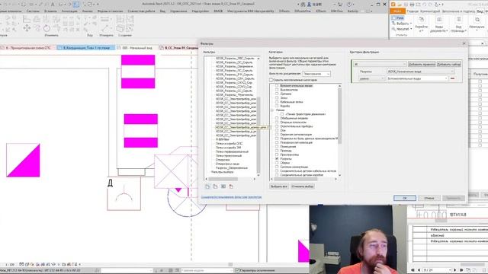
Task: Open Вид страницы in the PDF viewer ribbon
Action: tap(458, 24)
